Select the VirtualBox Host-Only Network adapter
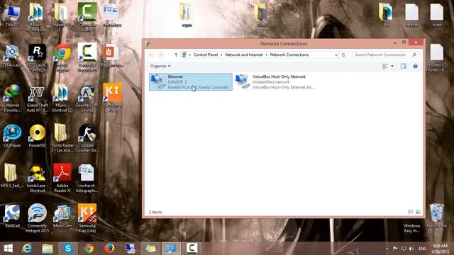Image resolution: width=454 pixels, height=255 pixels. [x=275, y=82]
